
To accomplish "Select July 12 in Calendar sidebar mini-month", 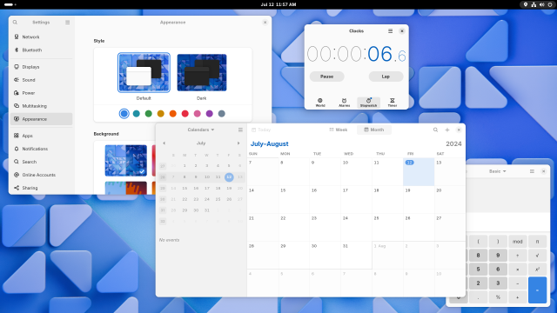I will 229,176.
